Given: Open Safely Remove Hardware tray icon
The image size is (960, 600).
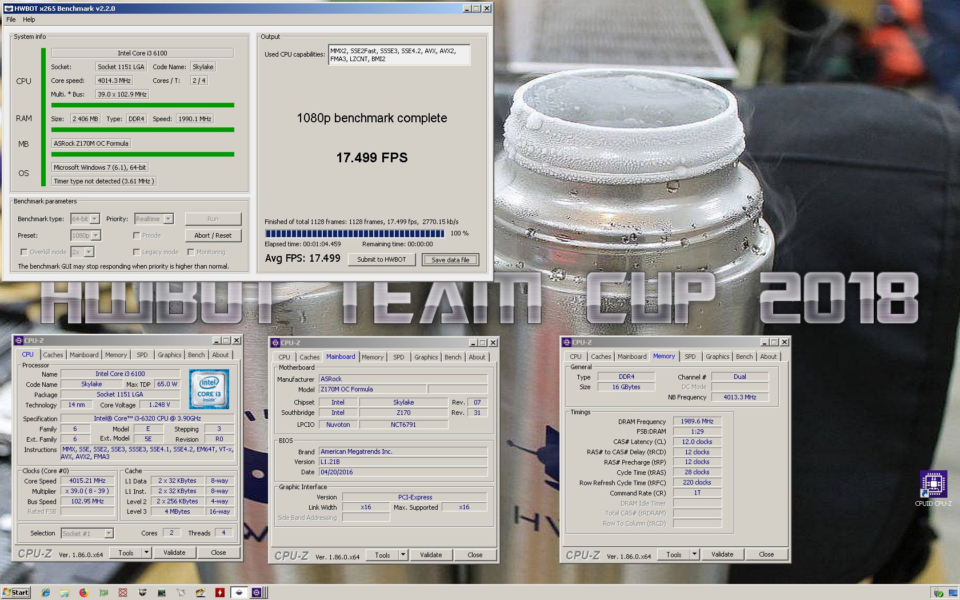Looking at the screenshot, I should pyautogui.click(x=938, y=593).
